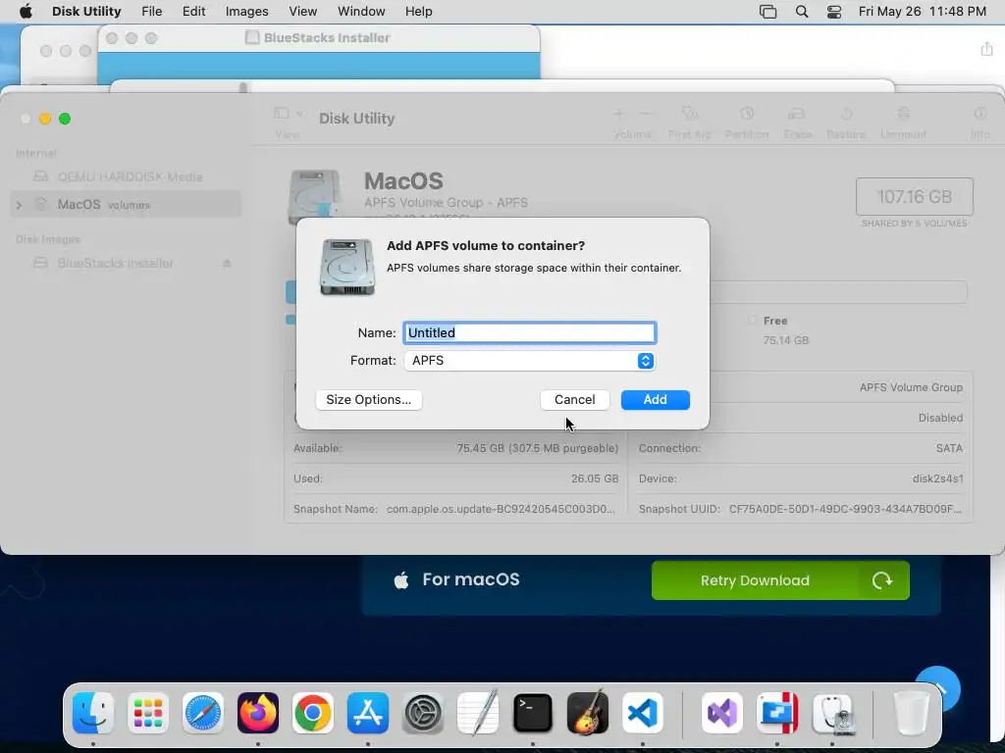This screenshot has width=1005, height=753.
Task: Click the Erase toolbar icon
Action: pos(797,114)
